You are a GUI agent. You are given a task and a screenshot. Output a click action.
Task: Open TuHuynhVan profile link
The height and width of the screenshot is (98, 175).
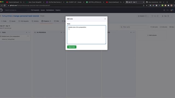tap(7, 16)
